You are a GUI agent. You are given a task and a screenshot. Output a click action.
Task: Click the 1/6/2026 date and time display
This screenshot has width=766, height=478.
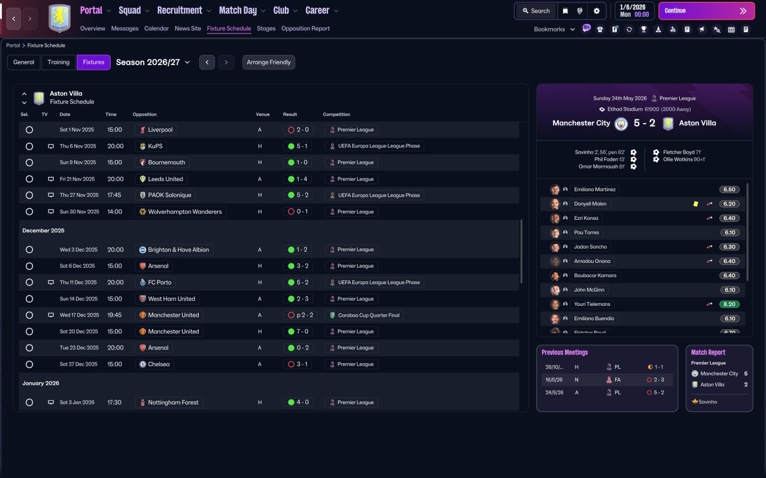point(634,11)
